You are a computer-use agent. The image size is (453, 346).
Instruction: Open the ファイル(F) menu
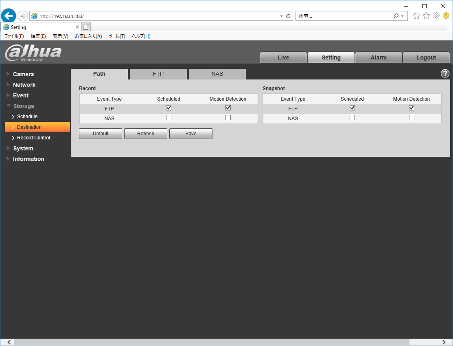point(14,36)
